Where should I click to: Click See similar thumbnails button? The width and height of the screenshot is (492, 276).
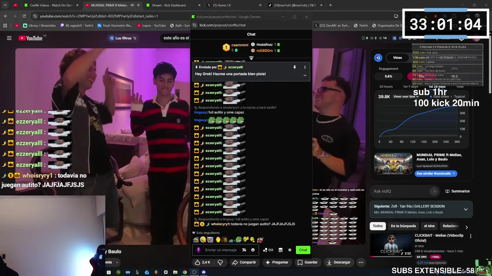[x=435, y=173]
